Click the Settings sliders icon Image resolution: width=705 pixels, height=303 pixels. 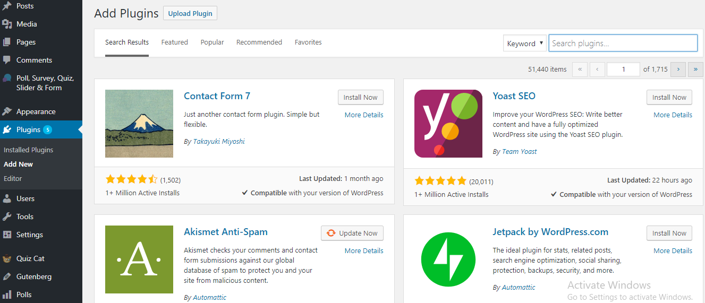[x=7, y=235]
